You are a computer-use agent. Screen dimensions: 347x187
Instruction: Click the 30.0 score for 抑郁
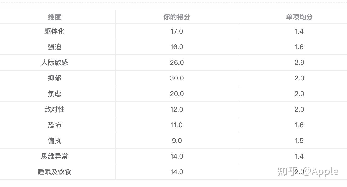[177, 78]
